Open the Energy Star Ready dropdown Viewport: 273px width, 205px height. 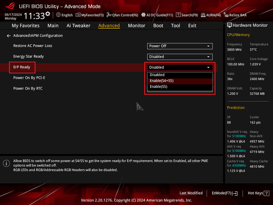[180, 57]
